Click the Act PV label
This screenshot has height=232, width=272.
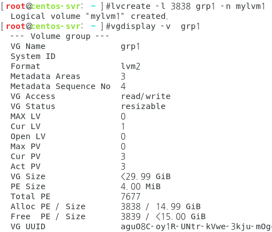[26, 166]
